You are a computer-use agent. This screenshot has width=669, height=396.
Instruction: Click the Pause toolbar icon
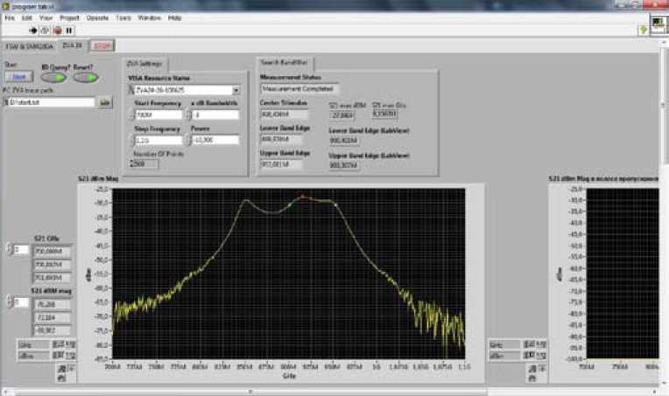coord(69,30)
